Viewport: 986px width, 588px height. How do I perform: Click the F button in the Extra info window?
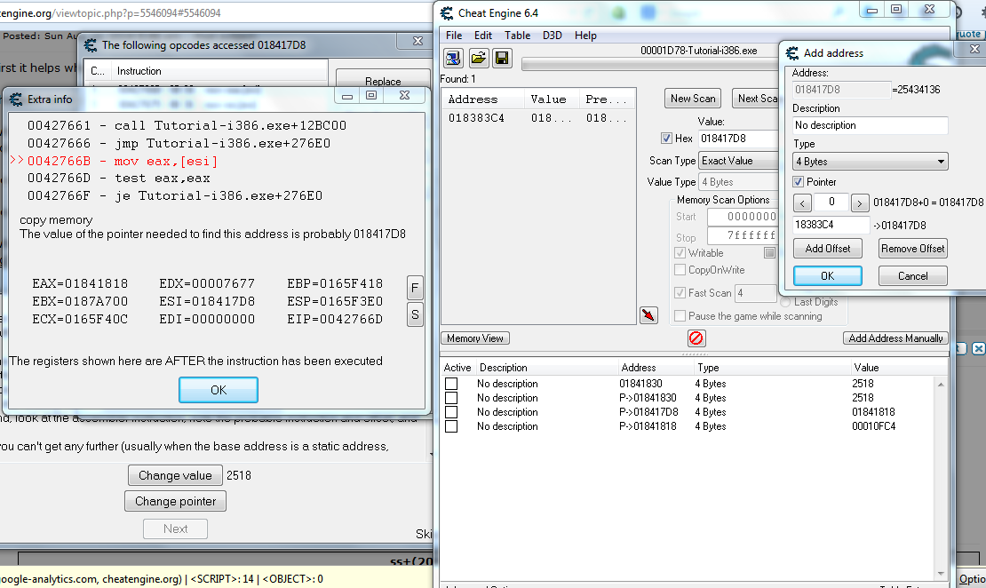click(x=414, y=287)
